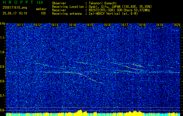Click the 1613 time marker
The height and width of the screenshot is (116, 183).
pyautogui.click(x=55, y=25)
